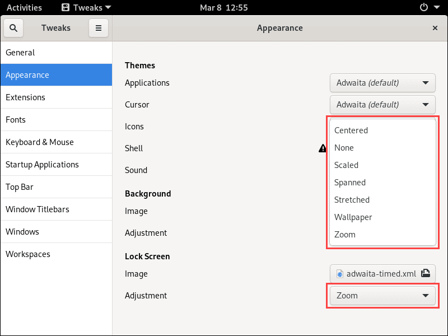This screenshot has height=336, width=448.
Task: Click the adwaita-timed.xml file type icon
Action: 340,274
